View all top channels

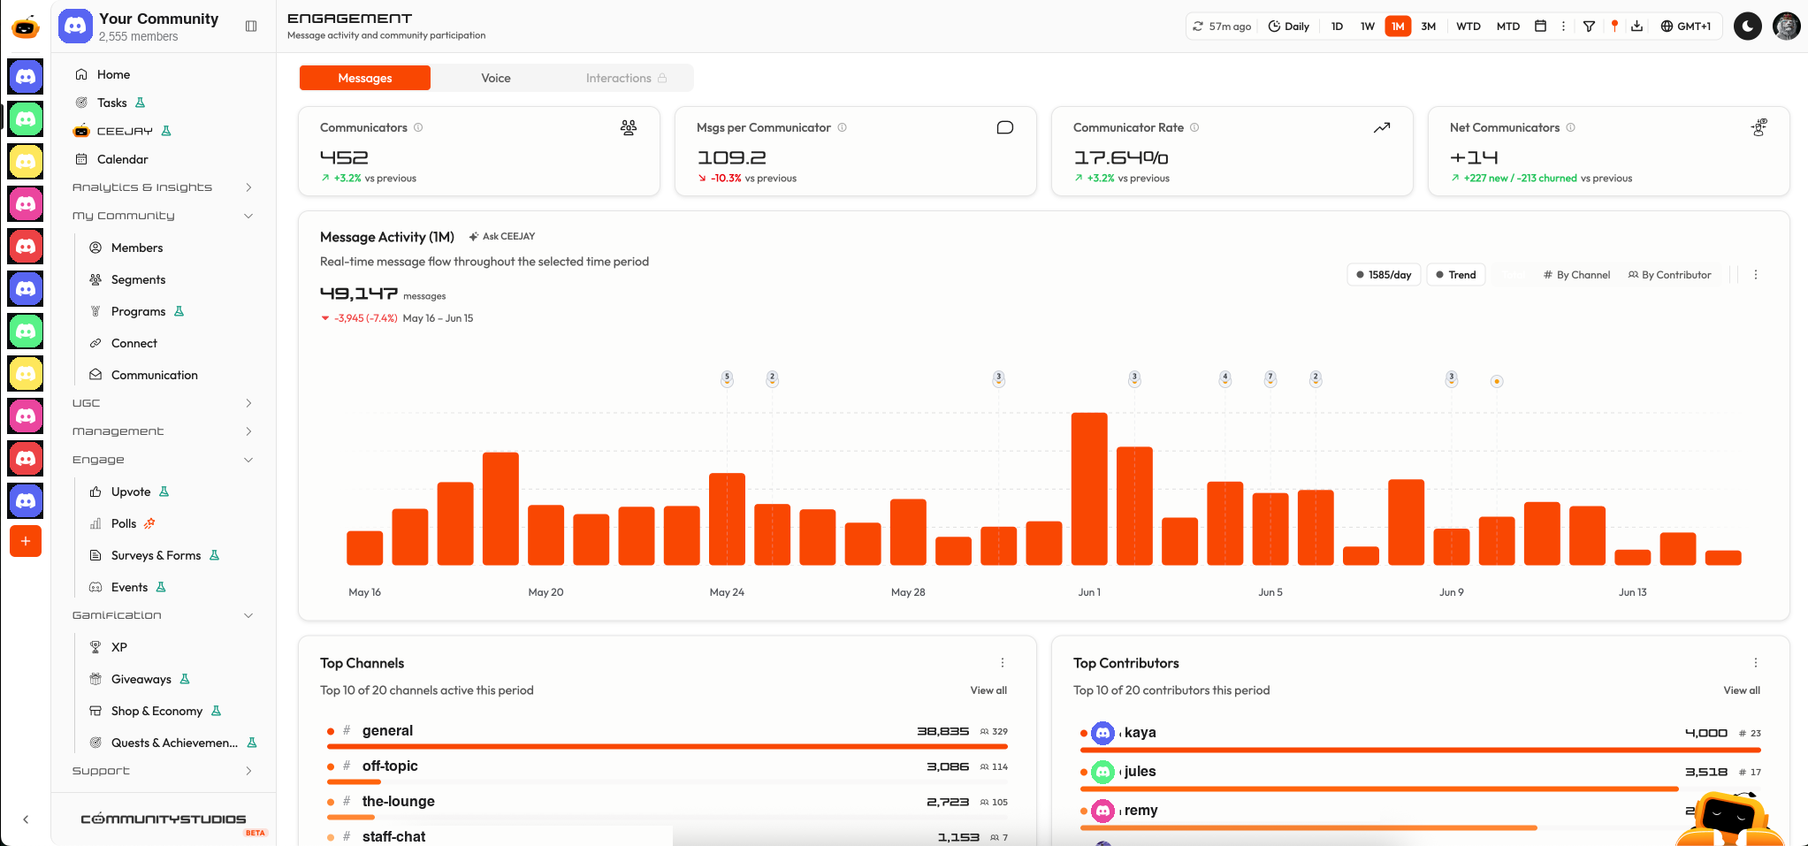click(x=988, y=690)
